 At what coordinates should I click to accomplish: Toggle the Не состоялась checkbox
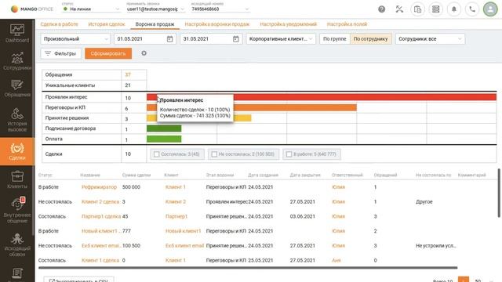(214, 154)
